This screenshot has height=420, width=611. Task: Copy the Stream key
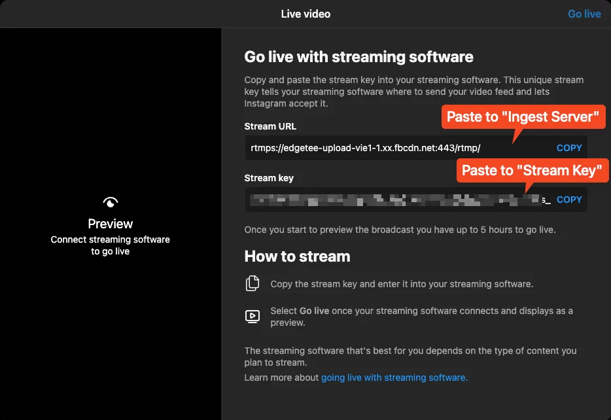click(x=569, y=200)
